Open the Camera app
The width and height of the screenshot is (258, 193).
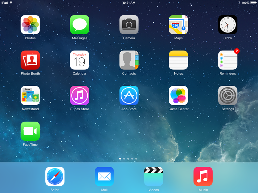[129, 24]
